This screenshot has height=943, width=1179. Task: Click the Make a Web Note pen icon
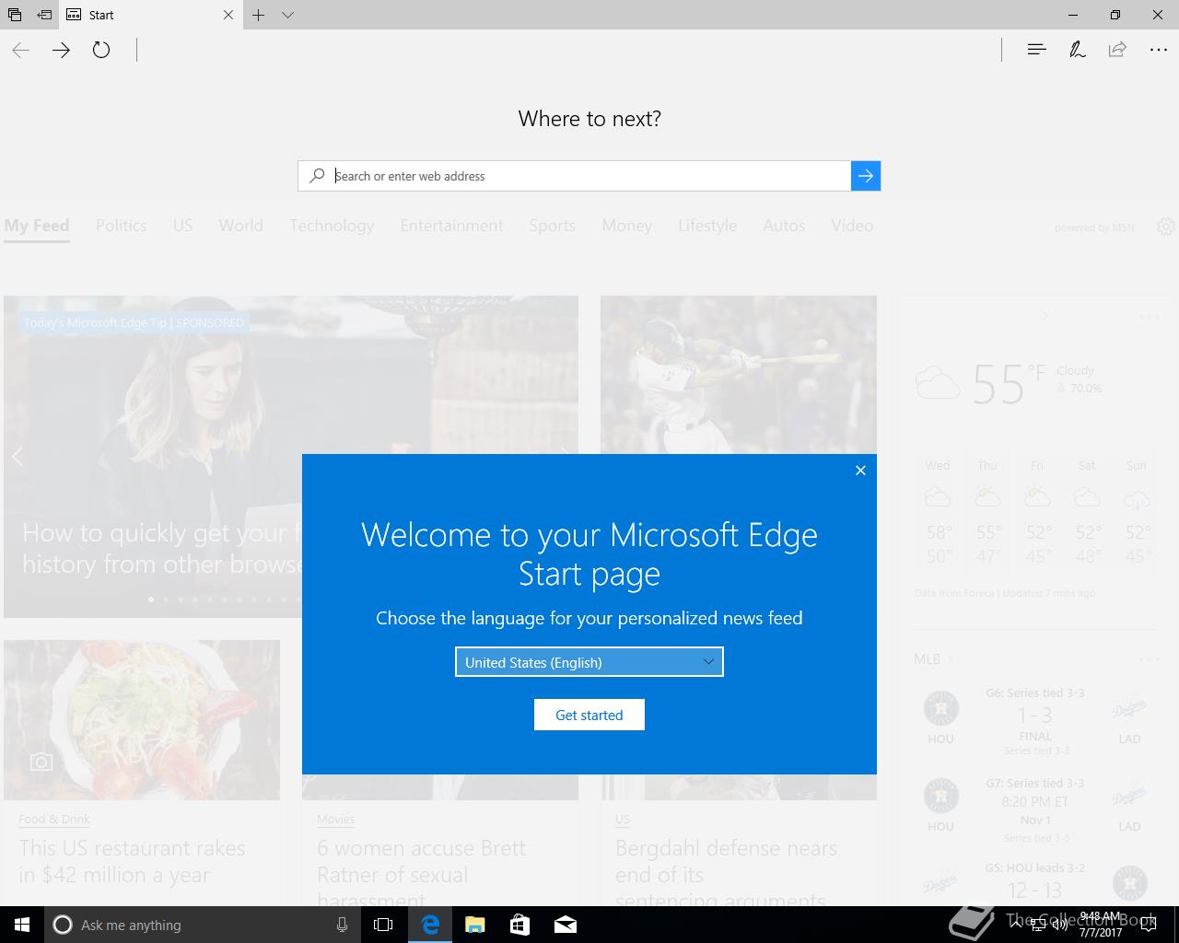[1077, 50]
